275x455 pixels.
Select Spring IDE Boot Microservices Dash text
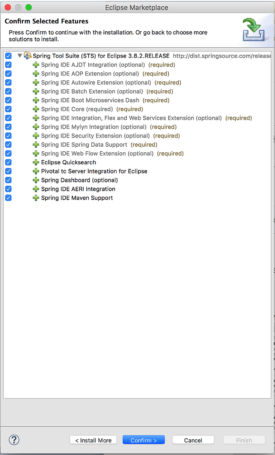(x=90, y=100)
